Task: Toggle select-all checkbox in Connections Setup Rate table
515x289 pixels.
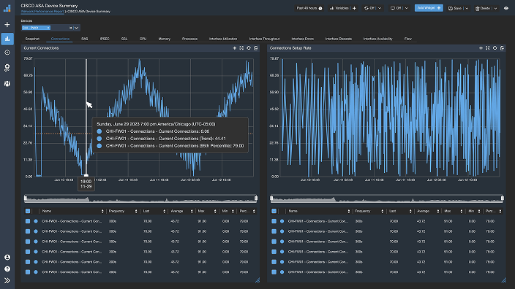Action: tap(274, 212)
